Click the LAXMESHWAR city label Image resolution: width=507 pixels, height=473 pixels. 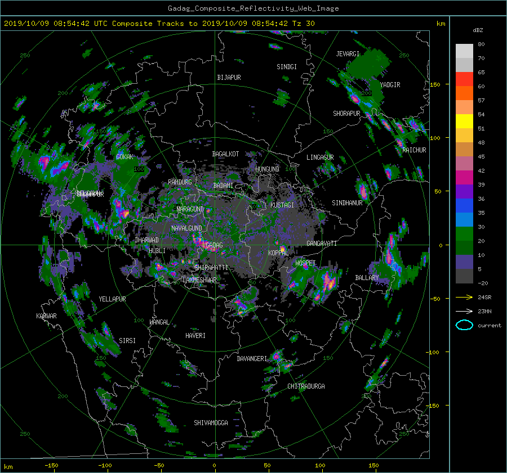click(199, 280)
